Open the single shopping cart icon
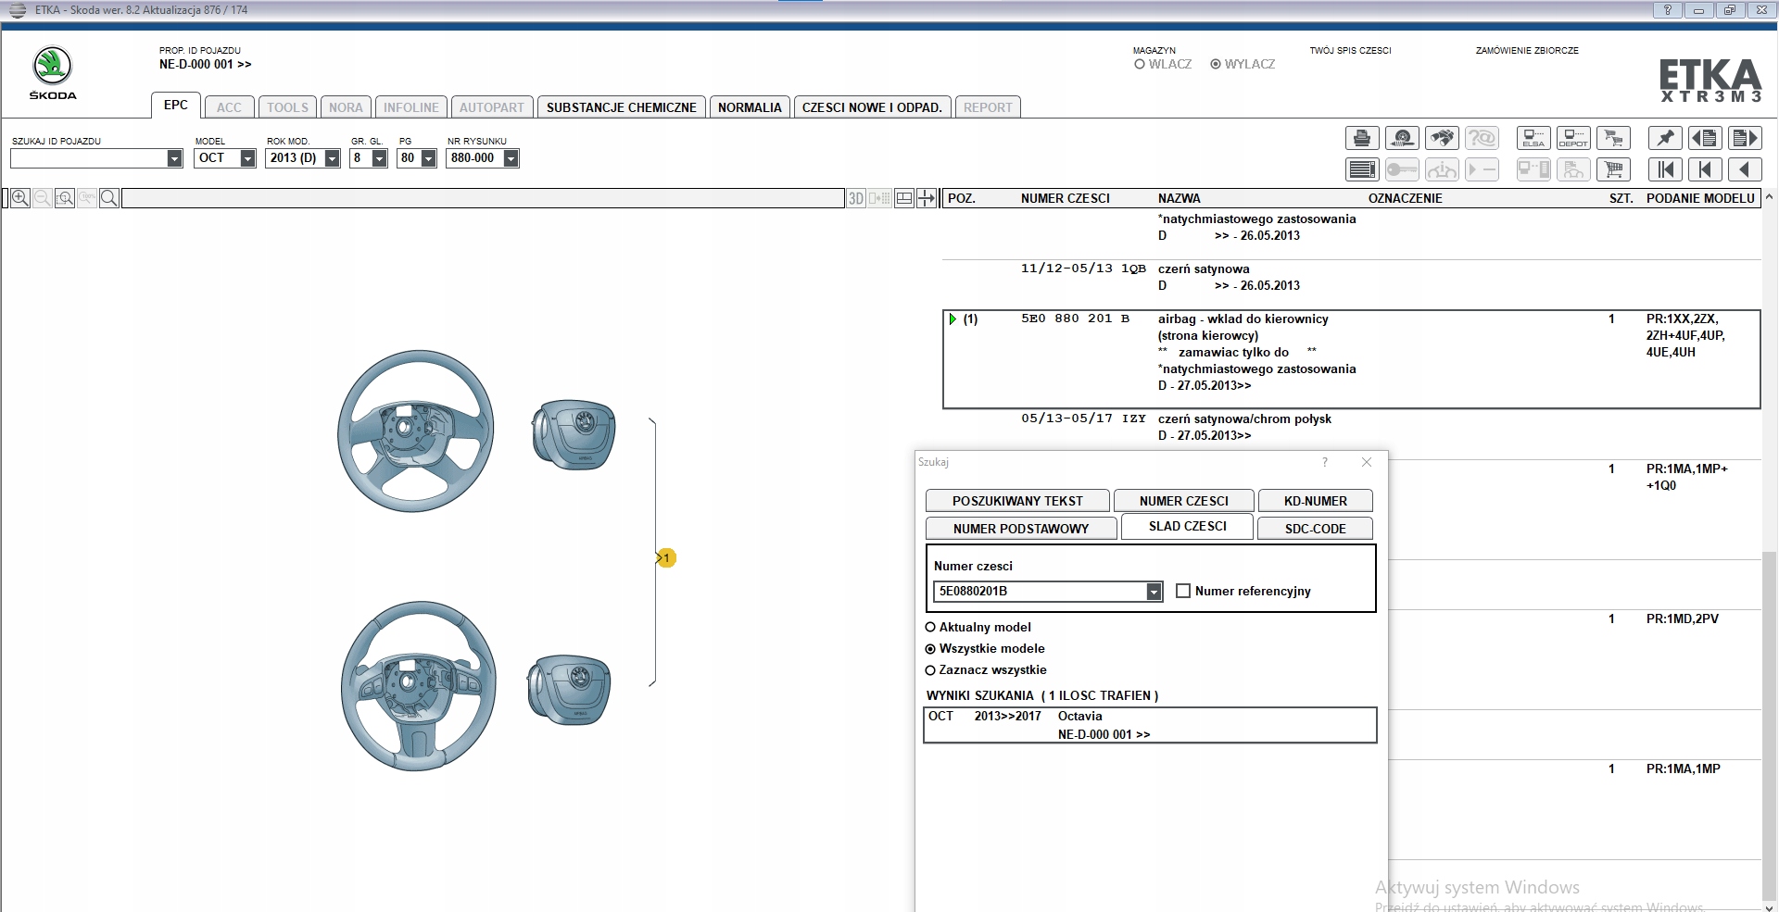Viewport: 1779px width, 912px height. (1614, 169)
